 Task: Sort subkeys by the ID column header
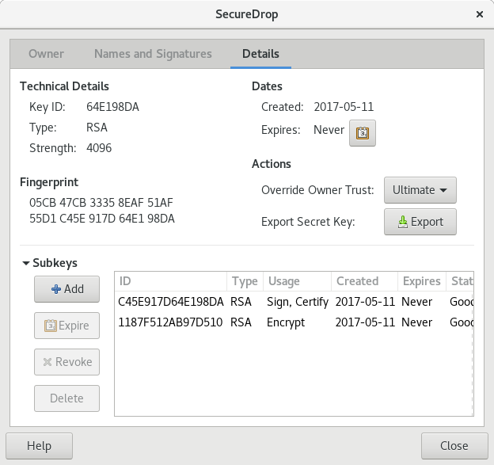[170, 281]
